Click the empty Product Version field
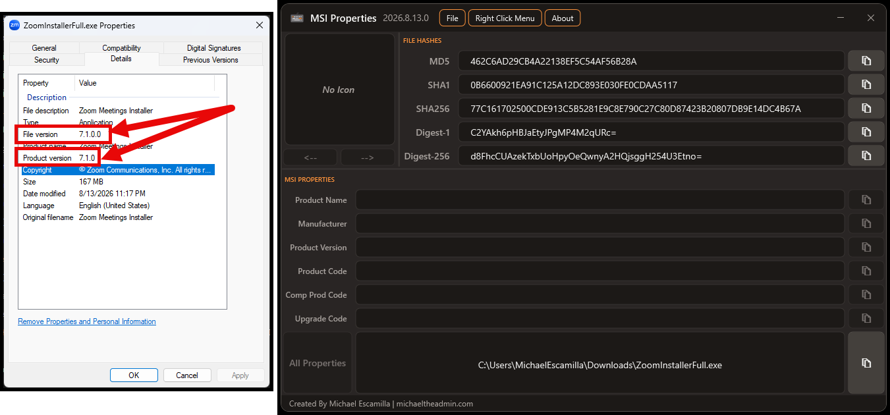The height and width of the screenshot is (415, 890). coord(600,247)
